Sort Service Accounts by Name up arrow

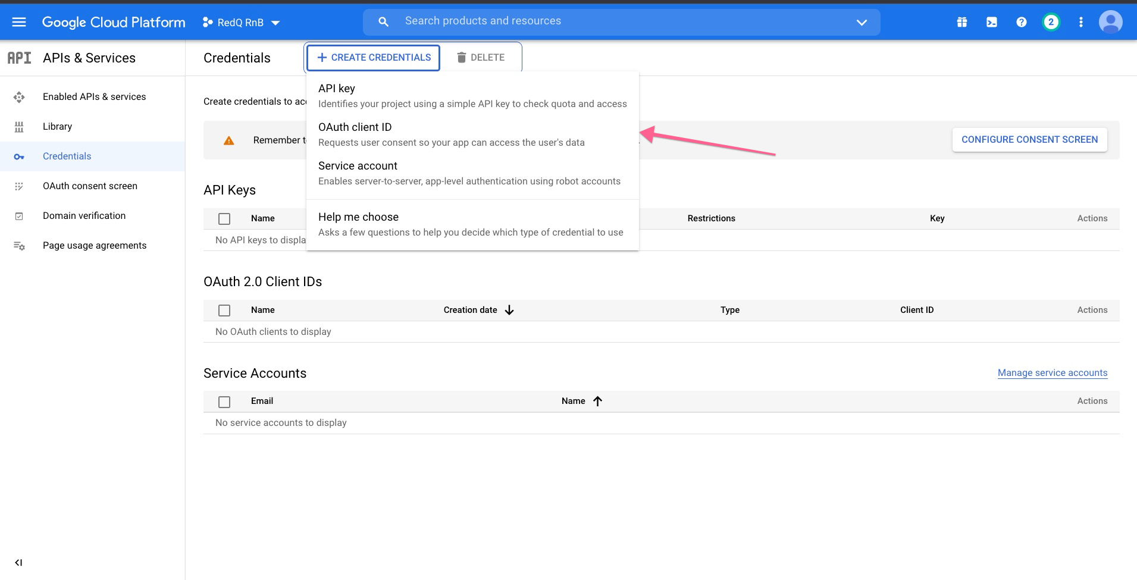(598, 401)
